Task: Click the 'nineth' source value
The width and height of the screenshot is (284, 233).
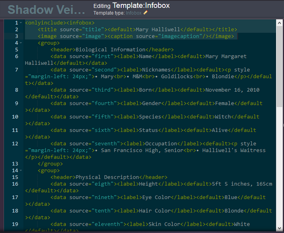Action: [104, 197]
